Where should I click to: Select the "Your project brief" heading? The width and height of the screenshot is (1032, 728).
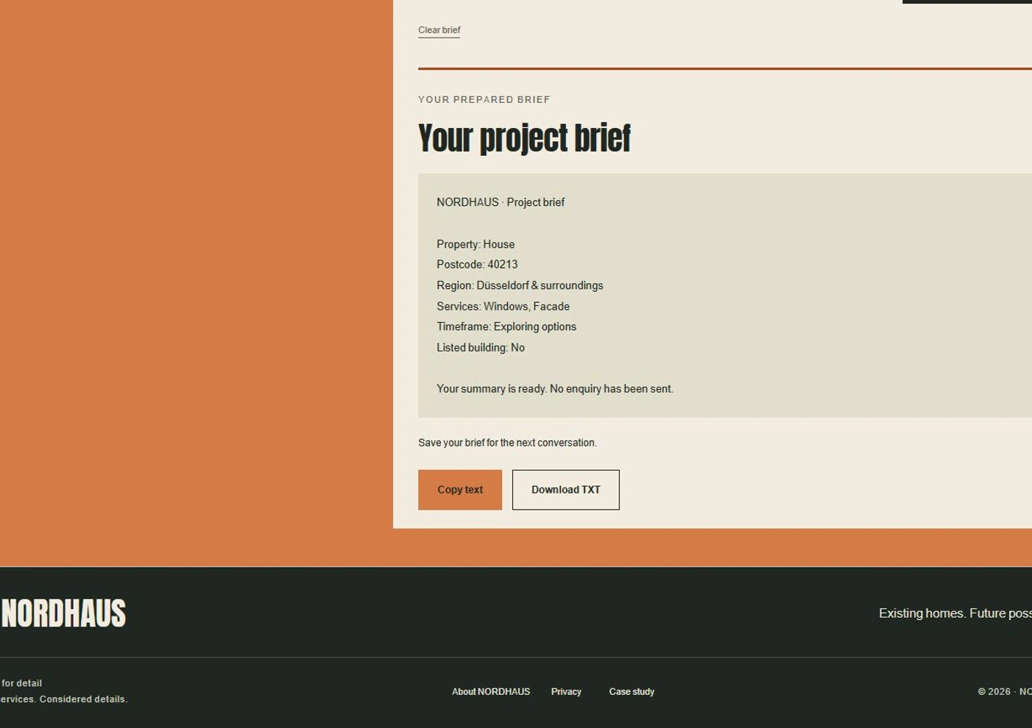(524, 138)
